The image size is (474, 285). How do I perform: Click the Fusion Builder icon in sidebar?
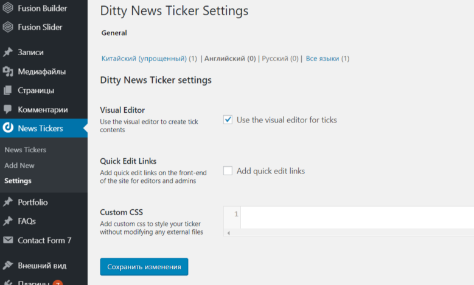pyautogui.click(x=8, y=8)
